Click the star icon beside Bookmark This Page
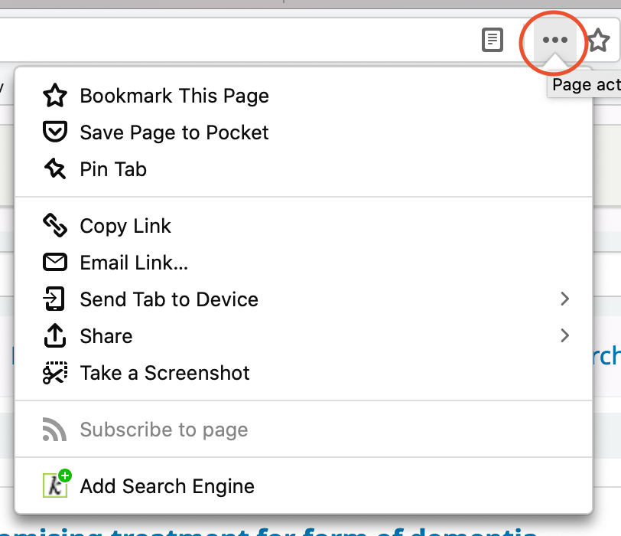The height and width of the screenshot is (536, 621). pos(55,96)
